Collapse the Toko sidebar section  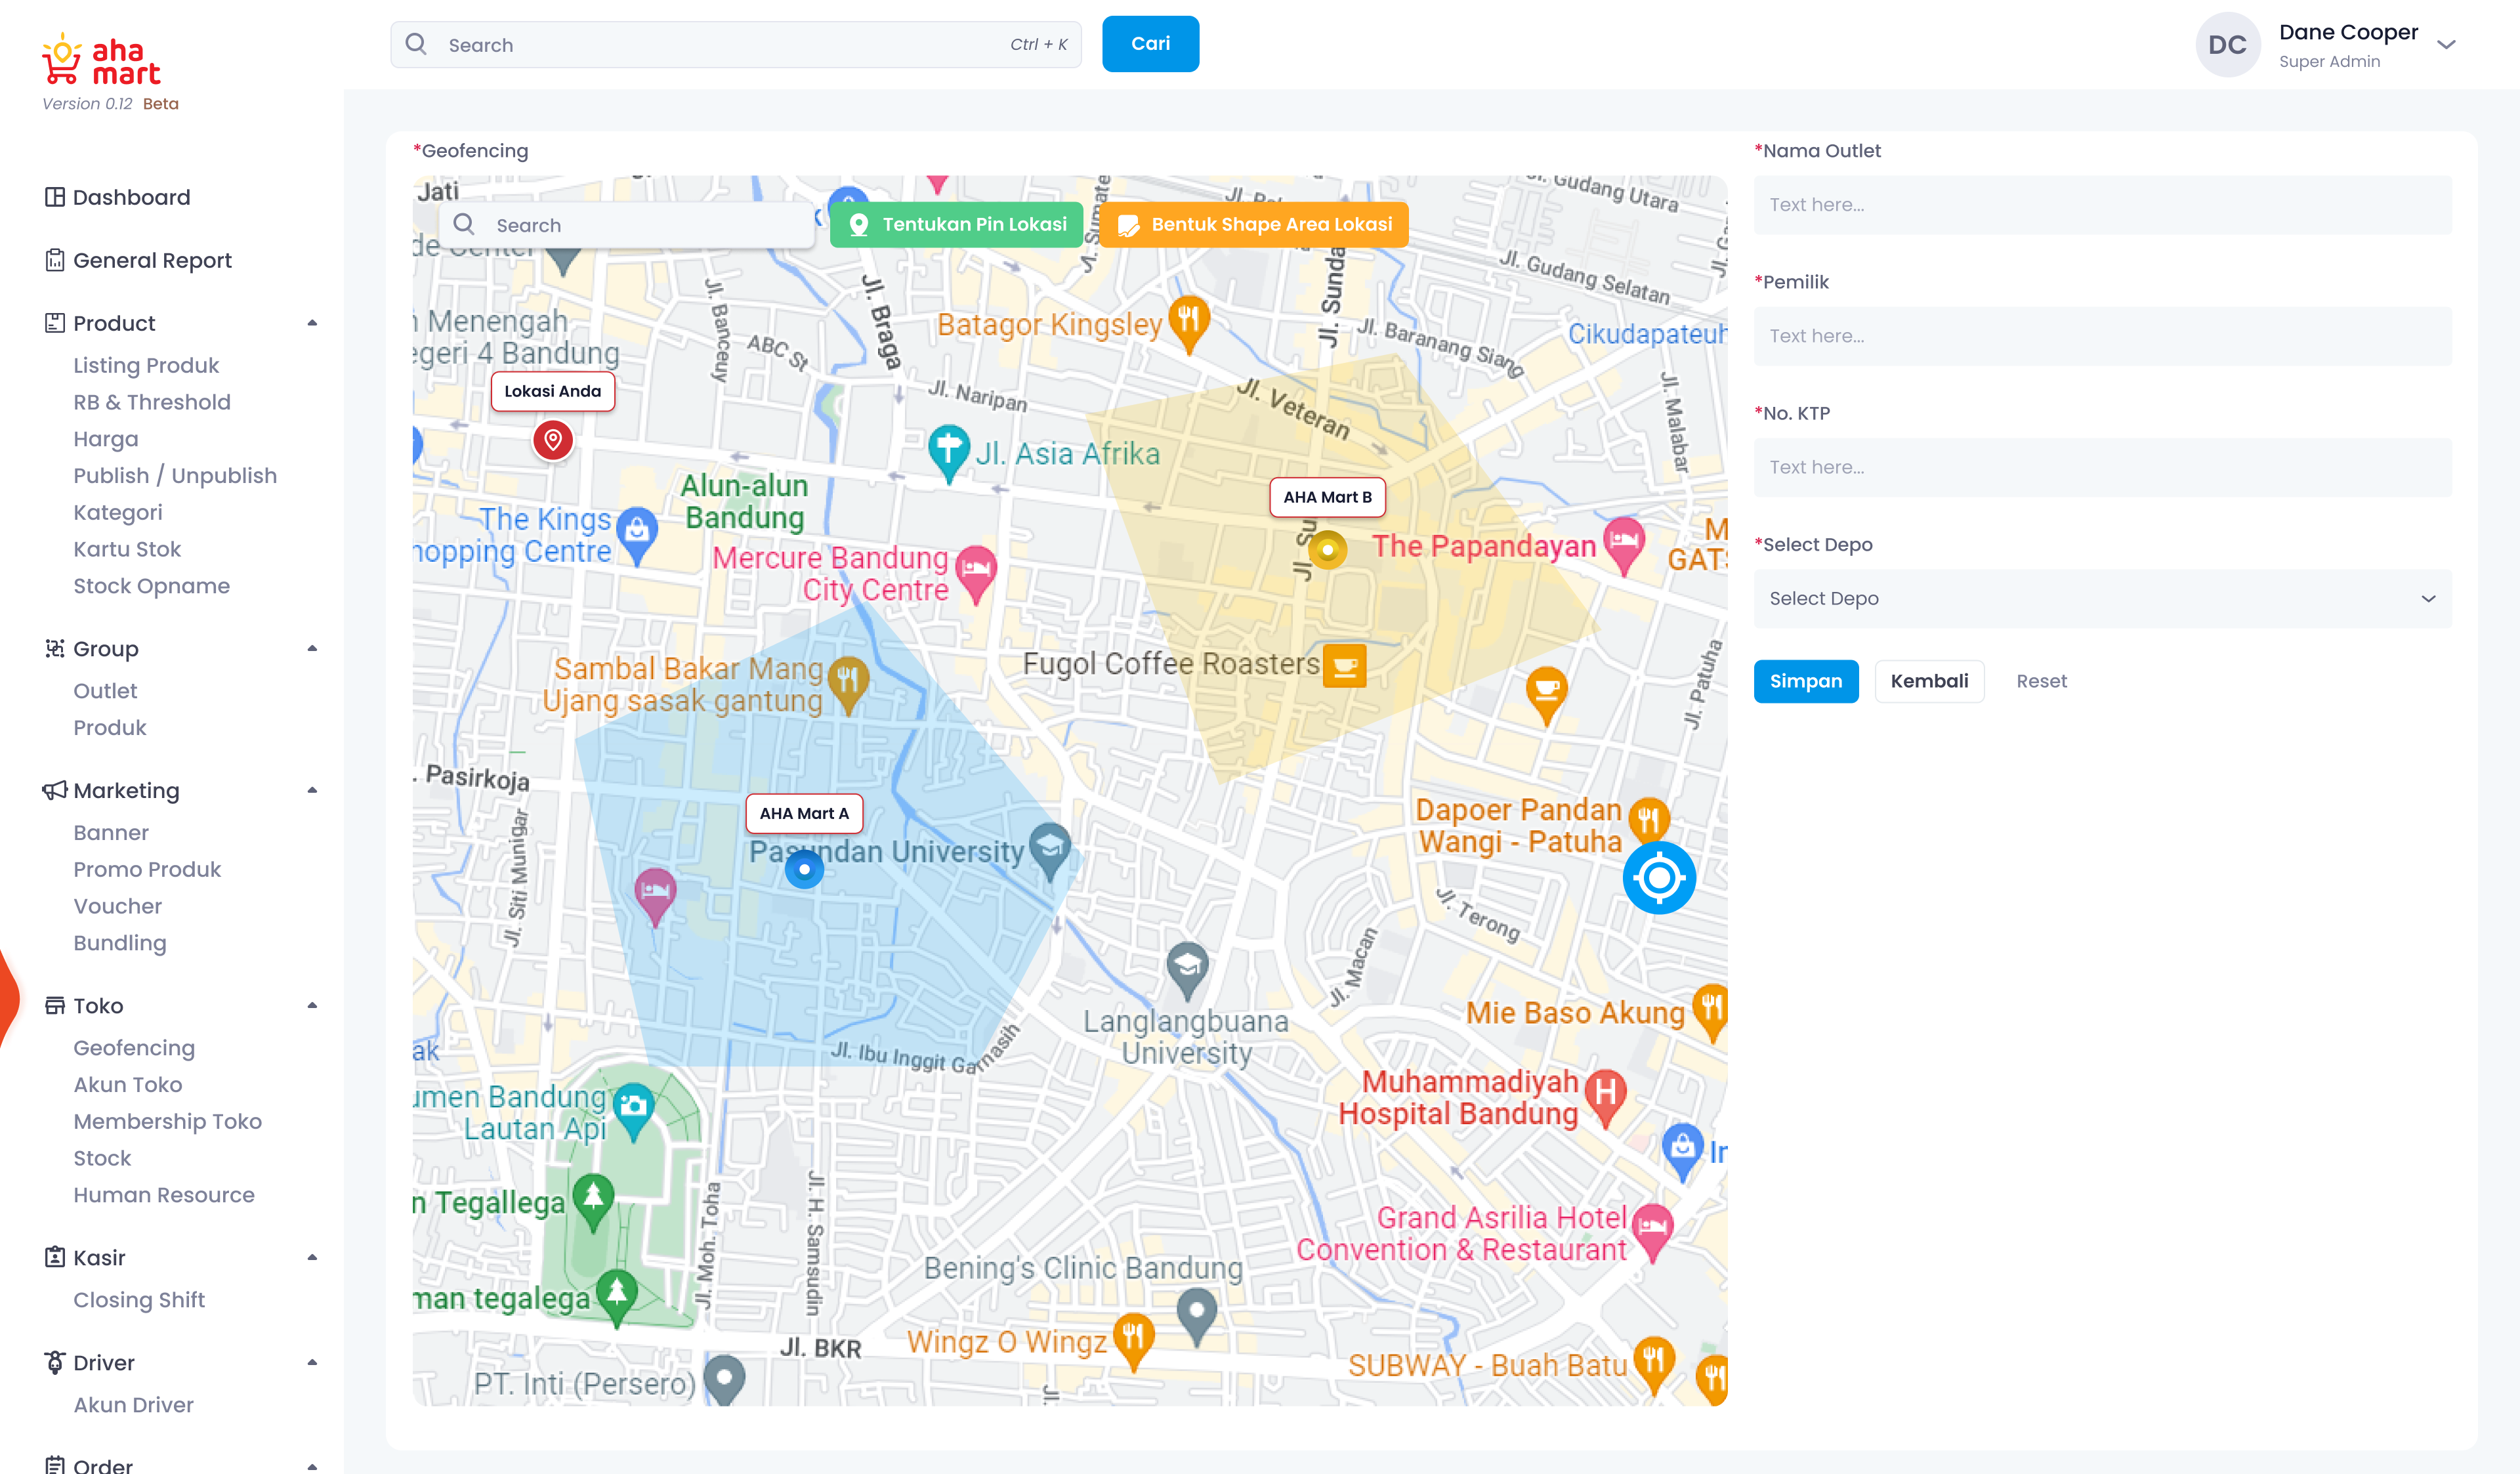tap(312, 1005)
